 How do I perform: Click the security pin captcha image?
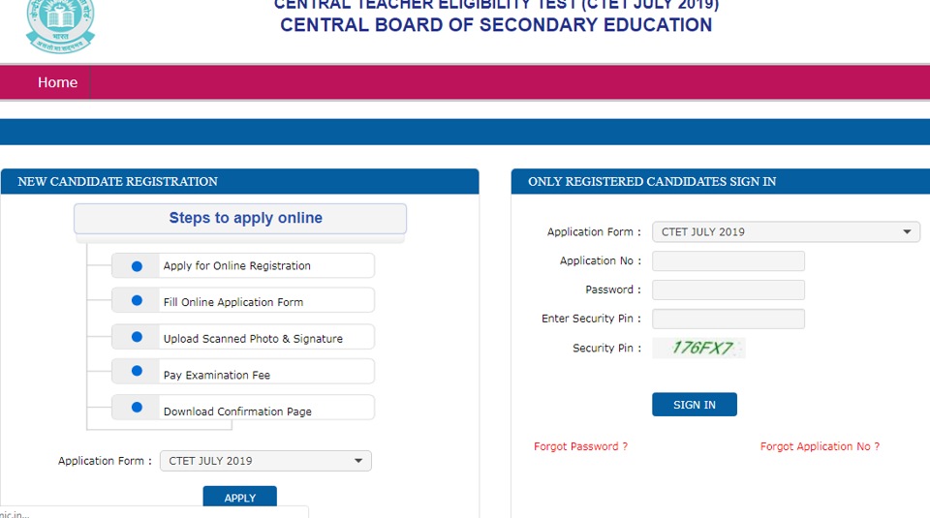(x=698, y=348)
